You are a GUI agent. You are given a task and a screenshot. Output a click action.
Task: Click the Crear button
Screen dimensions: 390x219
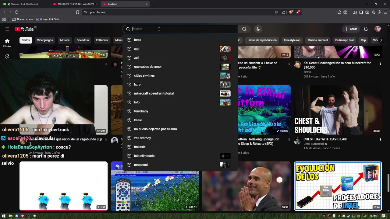click(x=350, y=29)
